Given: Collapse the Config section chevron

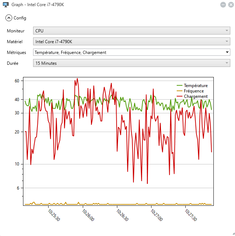Looking at the screenshot, I should pos(9,18).
